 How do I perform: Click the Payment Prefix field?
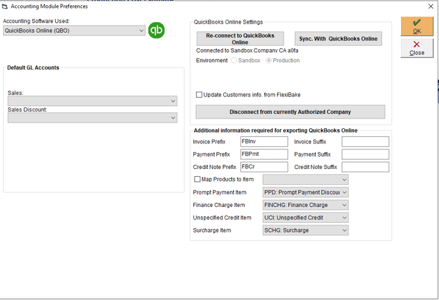click(264, 154)
